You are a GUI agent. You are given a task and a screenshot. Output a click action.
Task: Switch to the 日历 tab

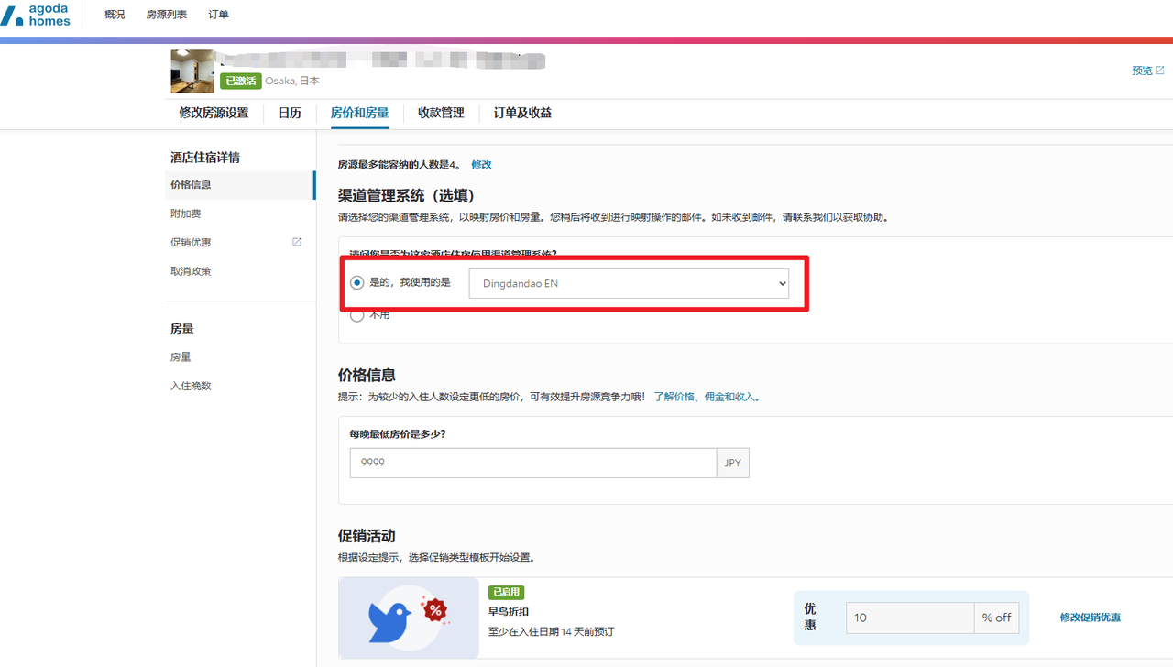[290, 113]
